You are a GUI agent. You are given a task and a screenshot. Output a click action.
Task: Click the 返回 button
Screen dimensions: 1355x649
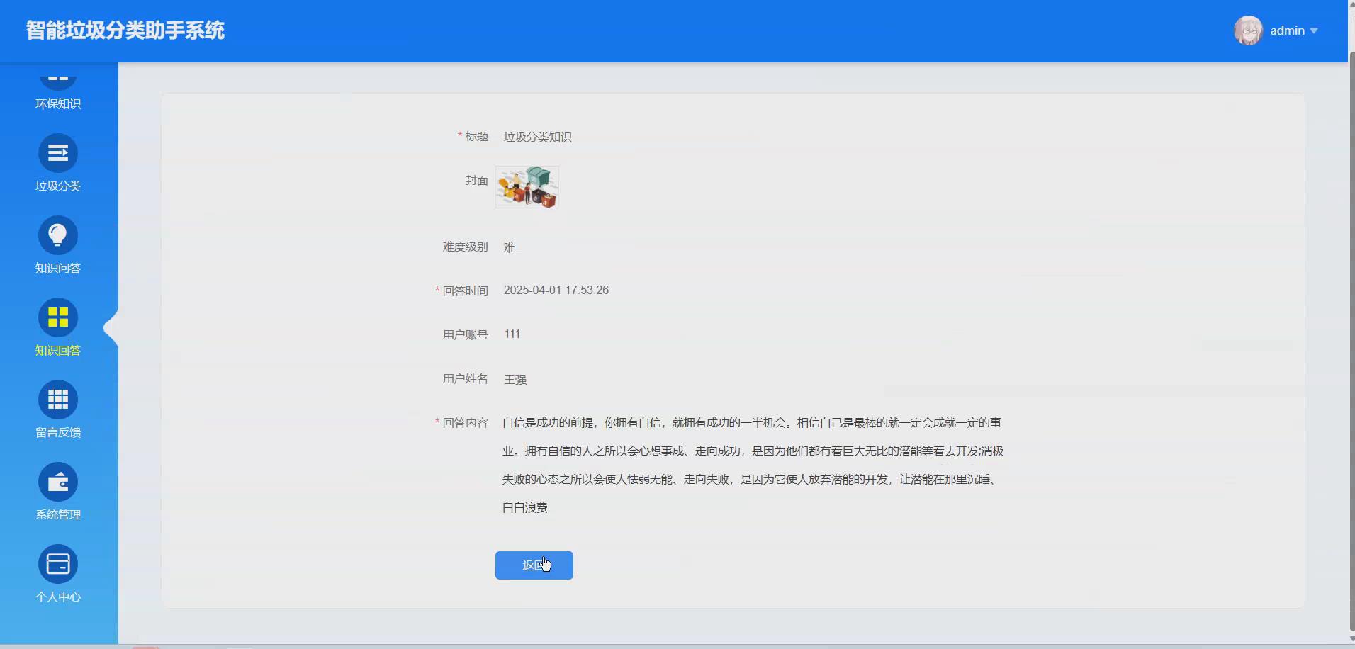[534, 565]
